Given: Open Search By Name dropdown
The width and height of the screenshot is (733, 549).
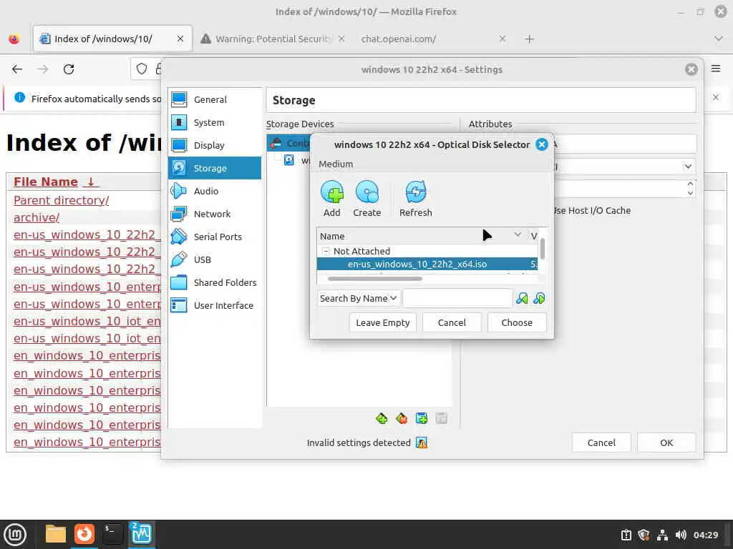Looking at the screenshot, I should click(359, 298).
